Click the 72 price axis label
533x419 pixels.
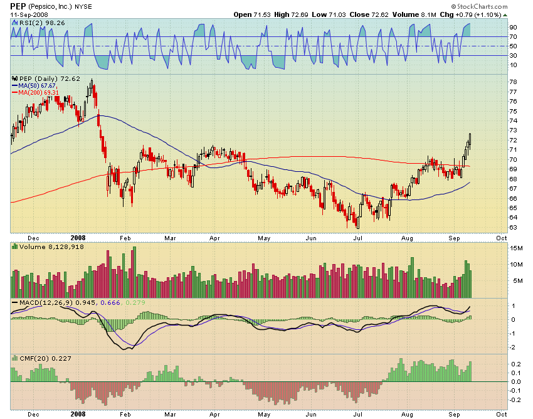coord(514,140)
